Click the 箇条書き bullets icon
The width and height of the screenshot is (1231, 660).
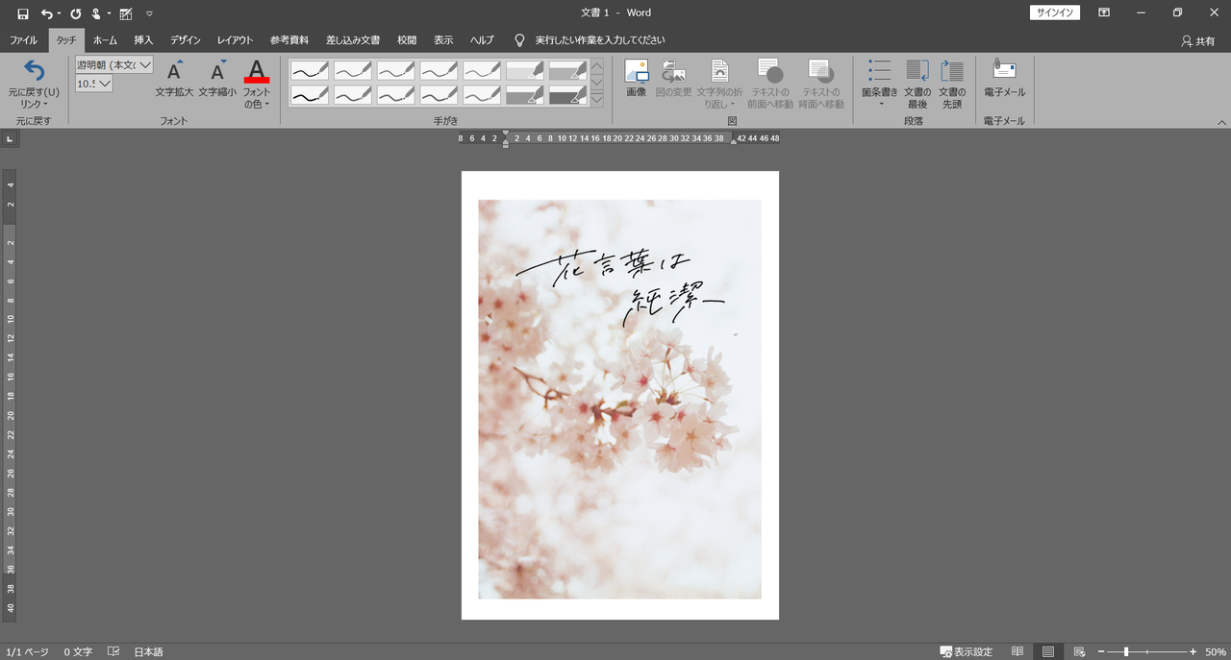point(879,71)
